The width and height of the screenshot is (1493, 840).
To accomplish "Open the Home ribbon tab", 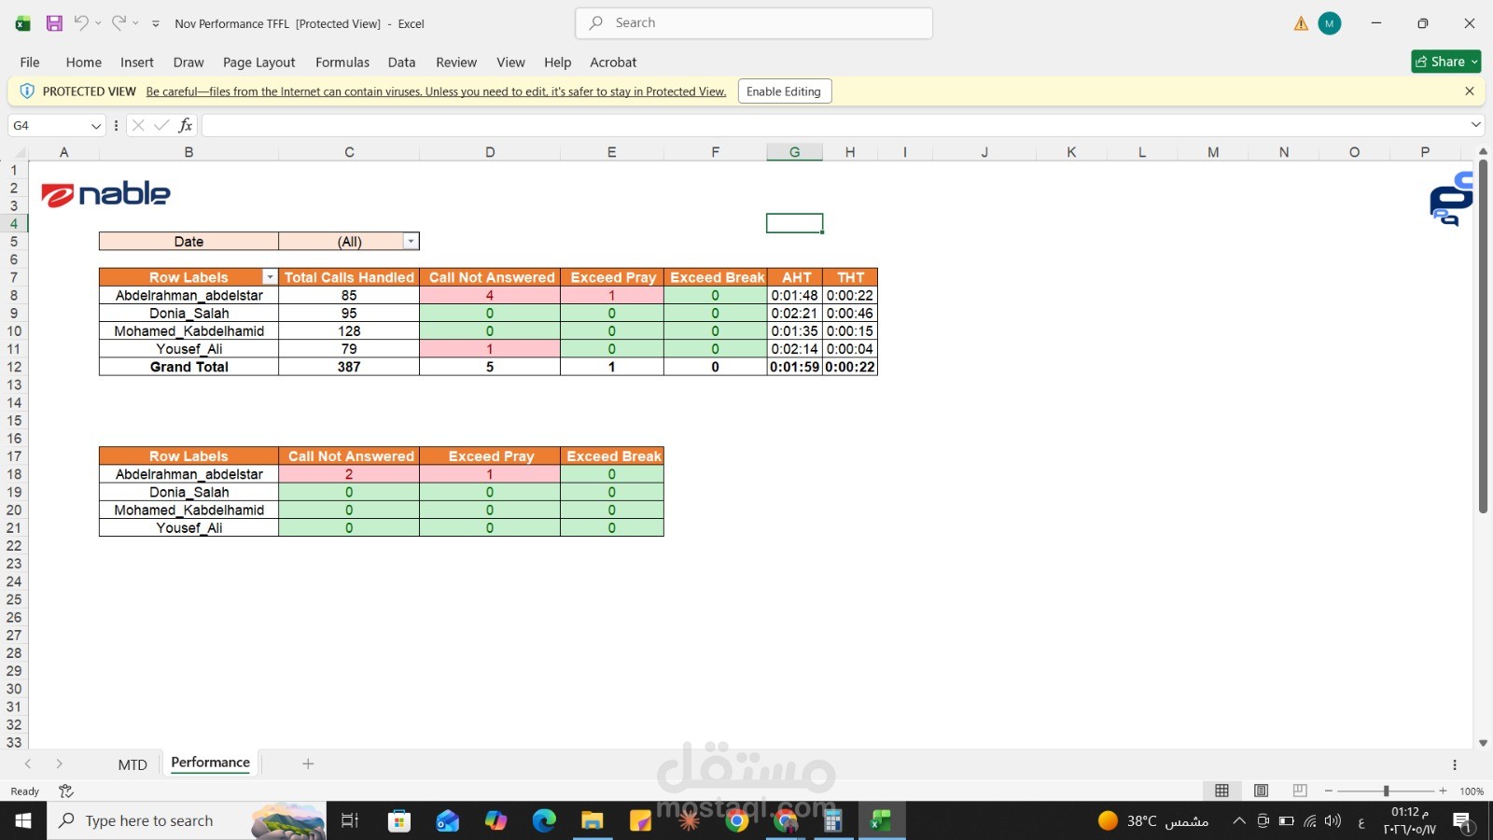I will coord(84,63).
